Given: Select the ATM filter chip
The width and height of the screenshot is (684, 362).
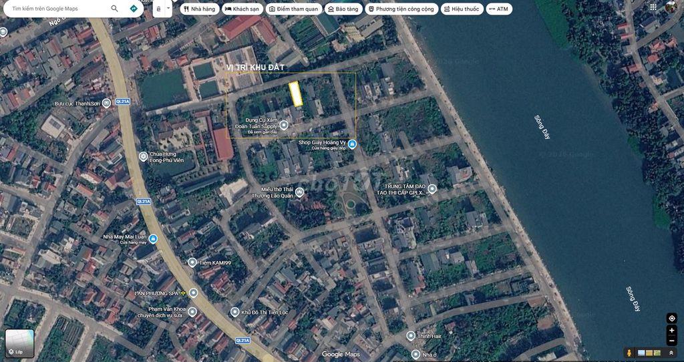Looking at the screenshot, I should (499, 9).
